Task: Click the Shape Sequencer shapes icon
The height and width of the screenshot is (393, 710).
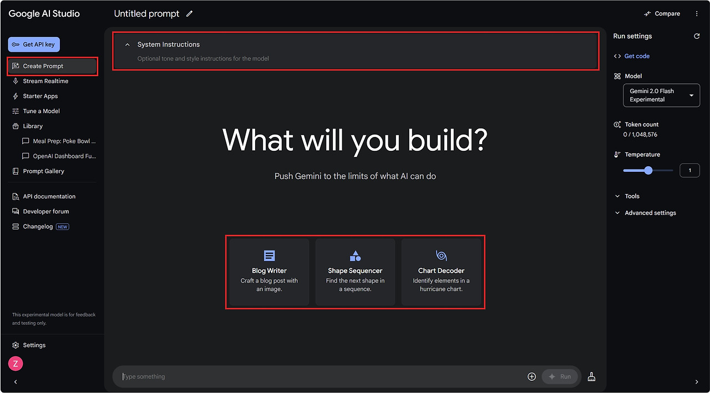Action: [356, 256]
